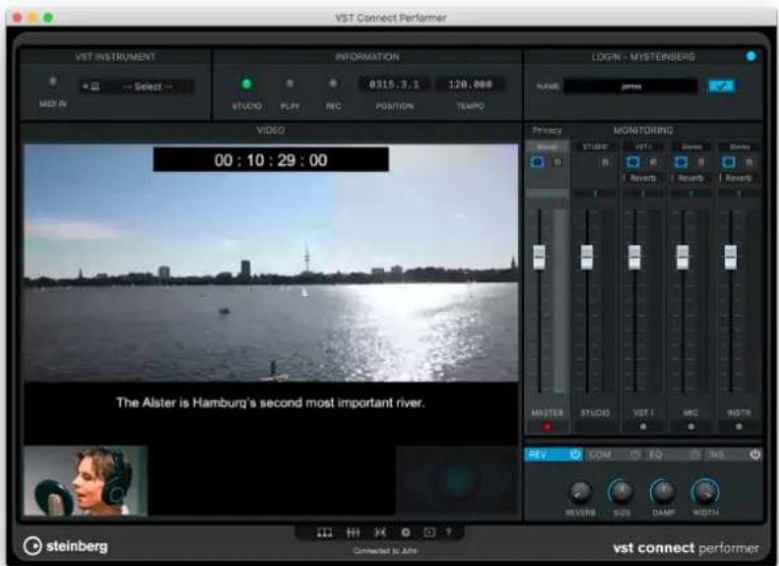Click the dot under VST I label
The image size is (779, 566).
[642, 426]
